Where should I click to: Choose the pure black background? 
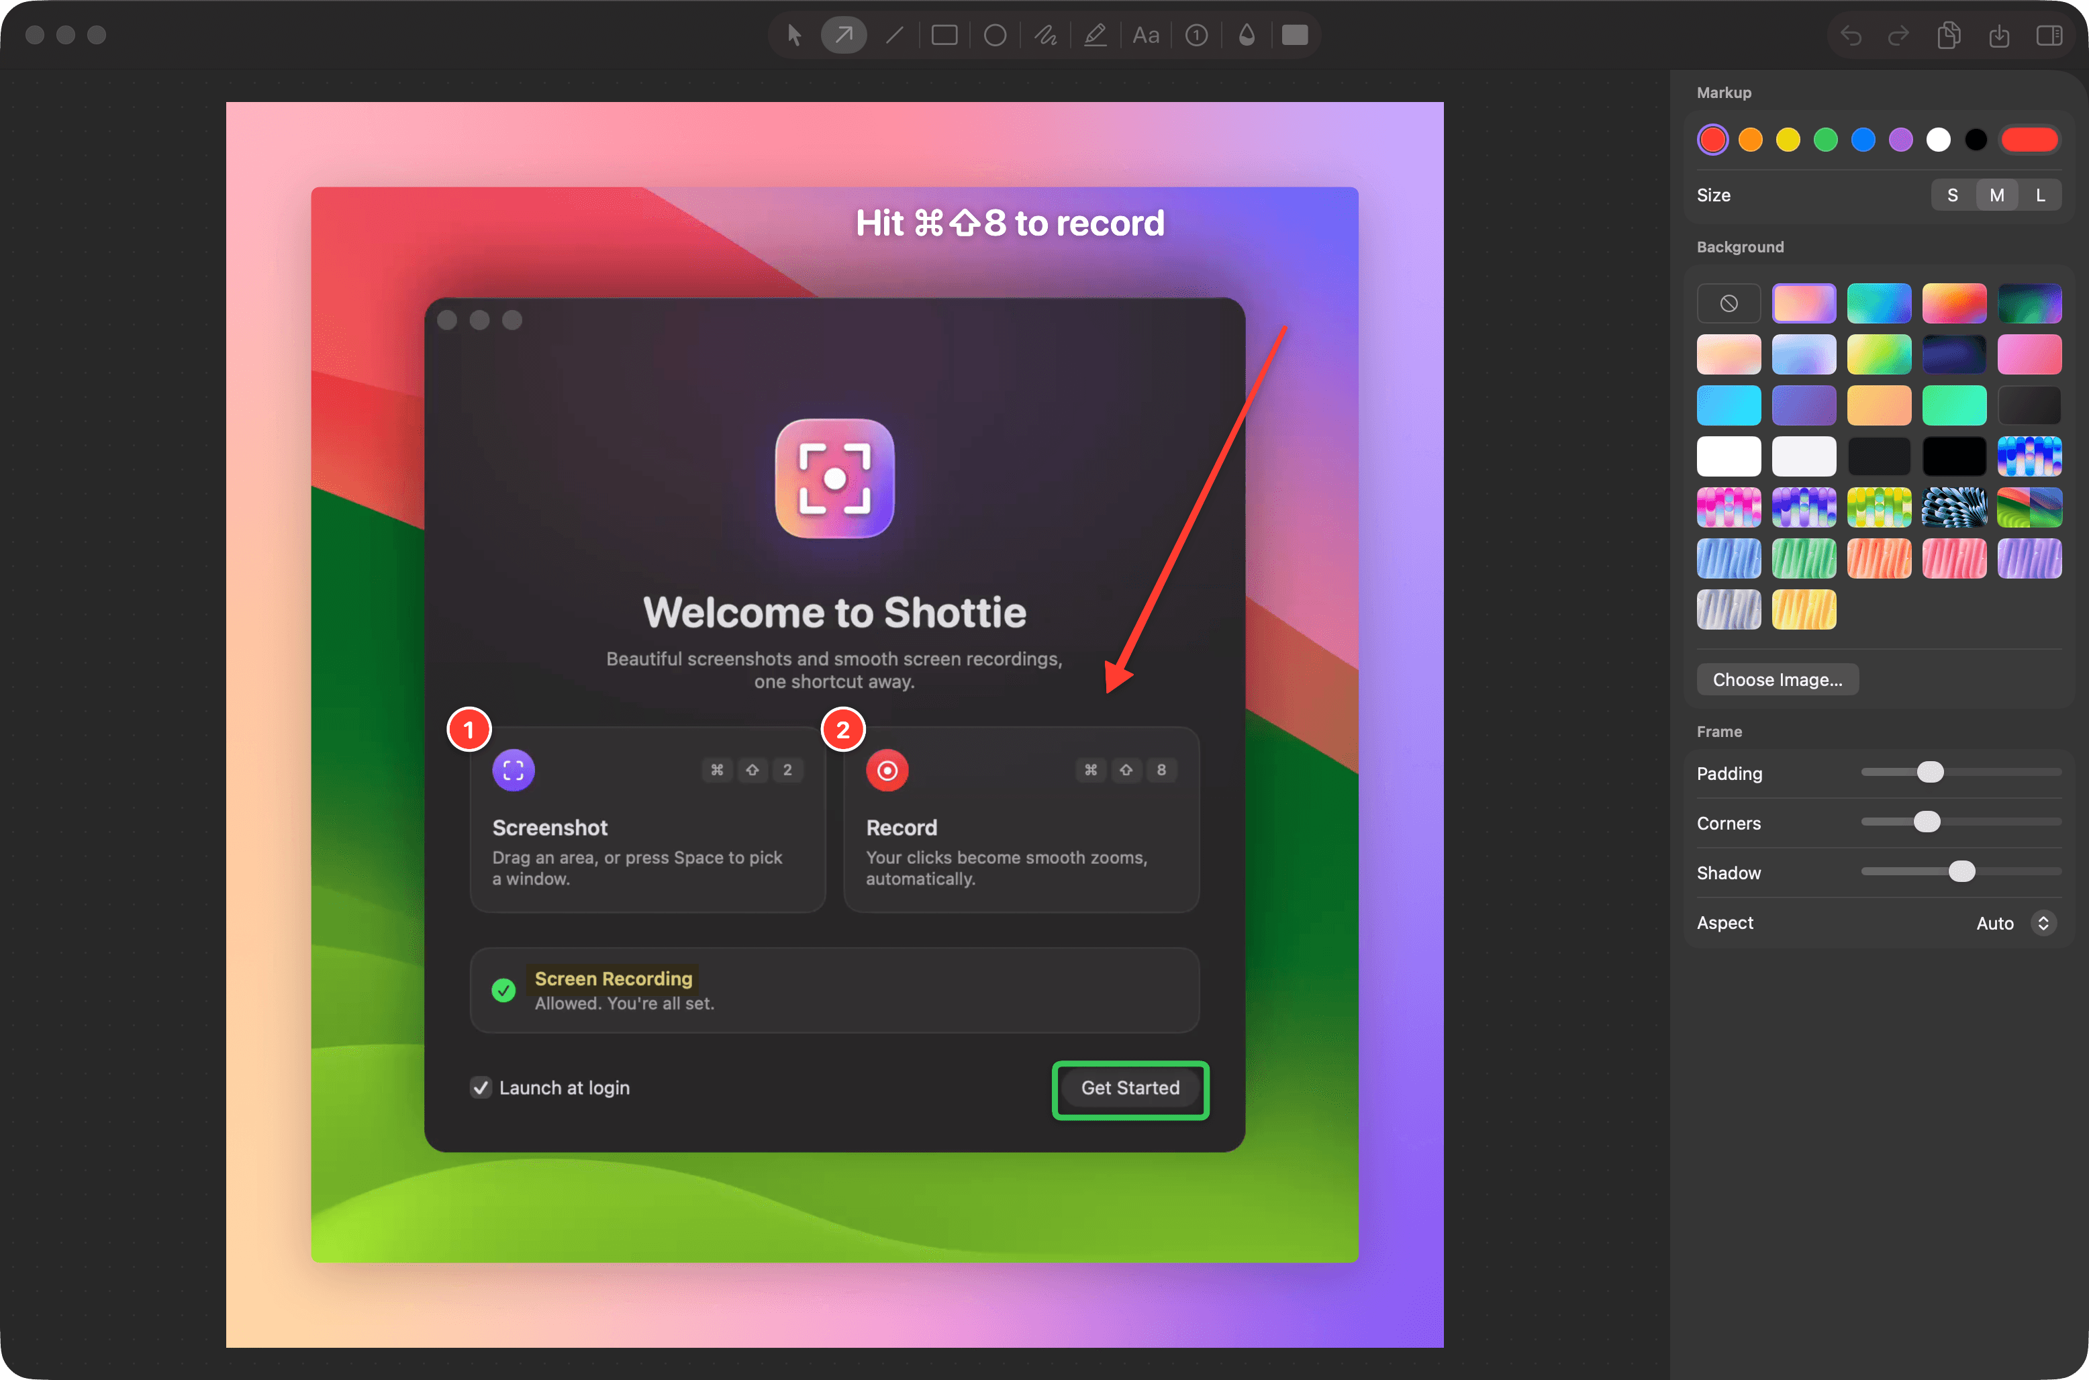1953,457
